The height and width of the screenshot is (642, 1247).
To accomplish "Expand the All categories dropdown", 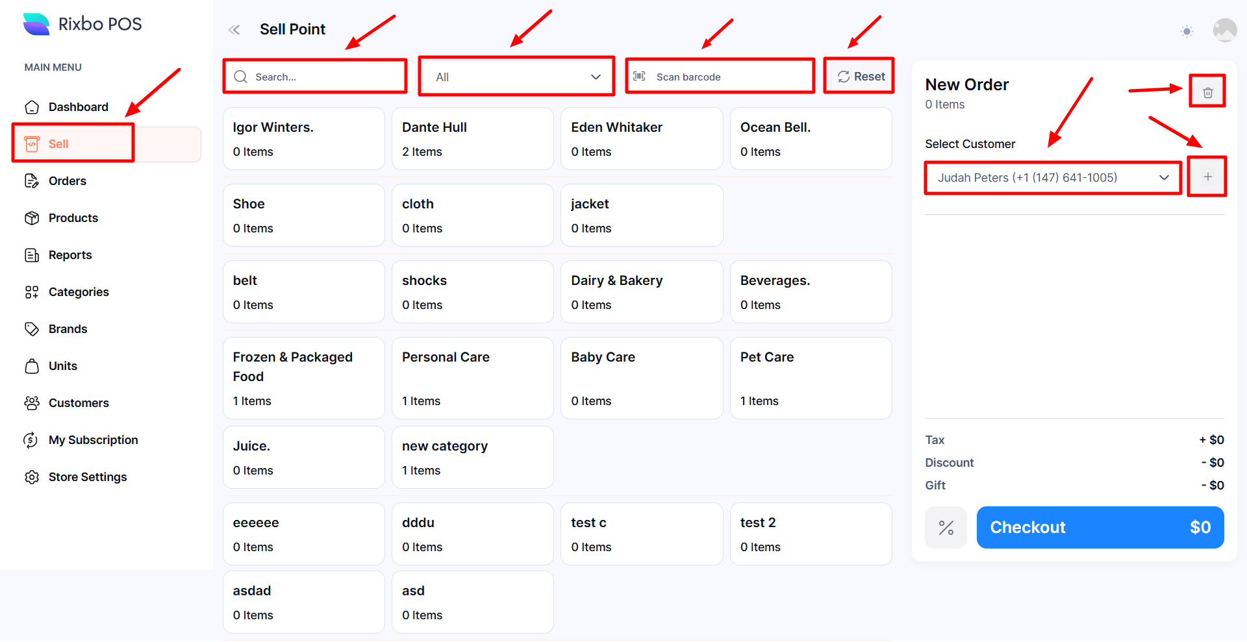I will [516, 77].
